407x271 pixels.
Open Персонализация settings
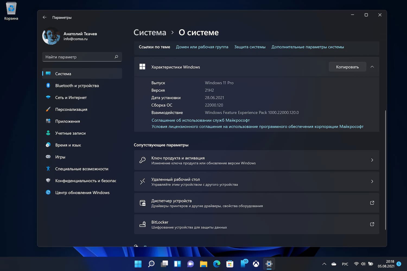point(71,109)
